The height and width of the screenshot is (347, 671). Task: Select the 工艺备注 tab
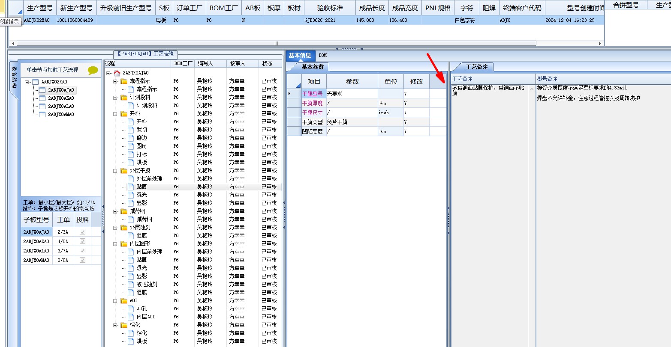pyautogui.click(x=477, y=67)
